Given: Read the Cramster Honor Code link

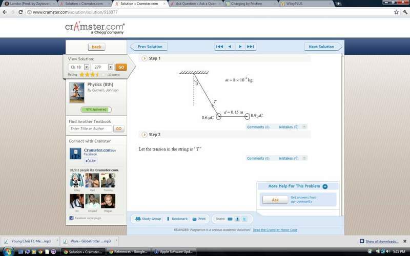Looking at the screenshot, I should point(275,230).
